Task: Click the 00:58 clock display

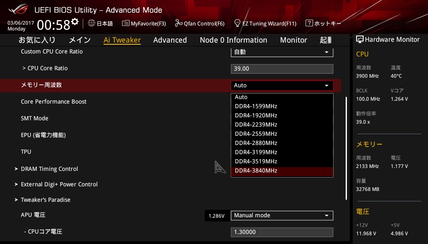Action: pos(53,25)
